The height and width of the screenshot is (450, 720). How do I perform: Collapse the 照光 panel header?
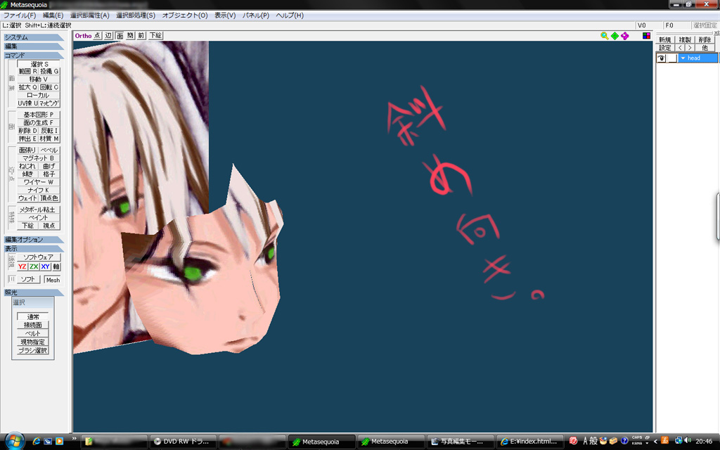point(34,292)
